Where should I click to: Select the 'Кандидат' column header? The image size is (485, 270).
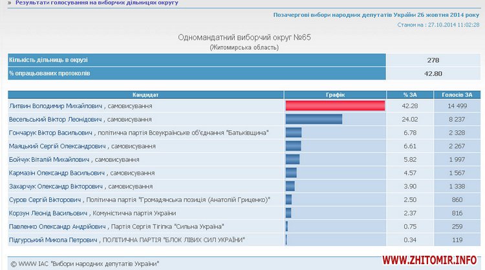(x=145, y=94)
